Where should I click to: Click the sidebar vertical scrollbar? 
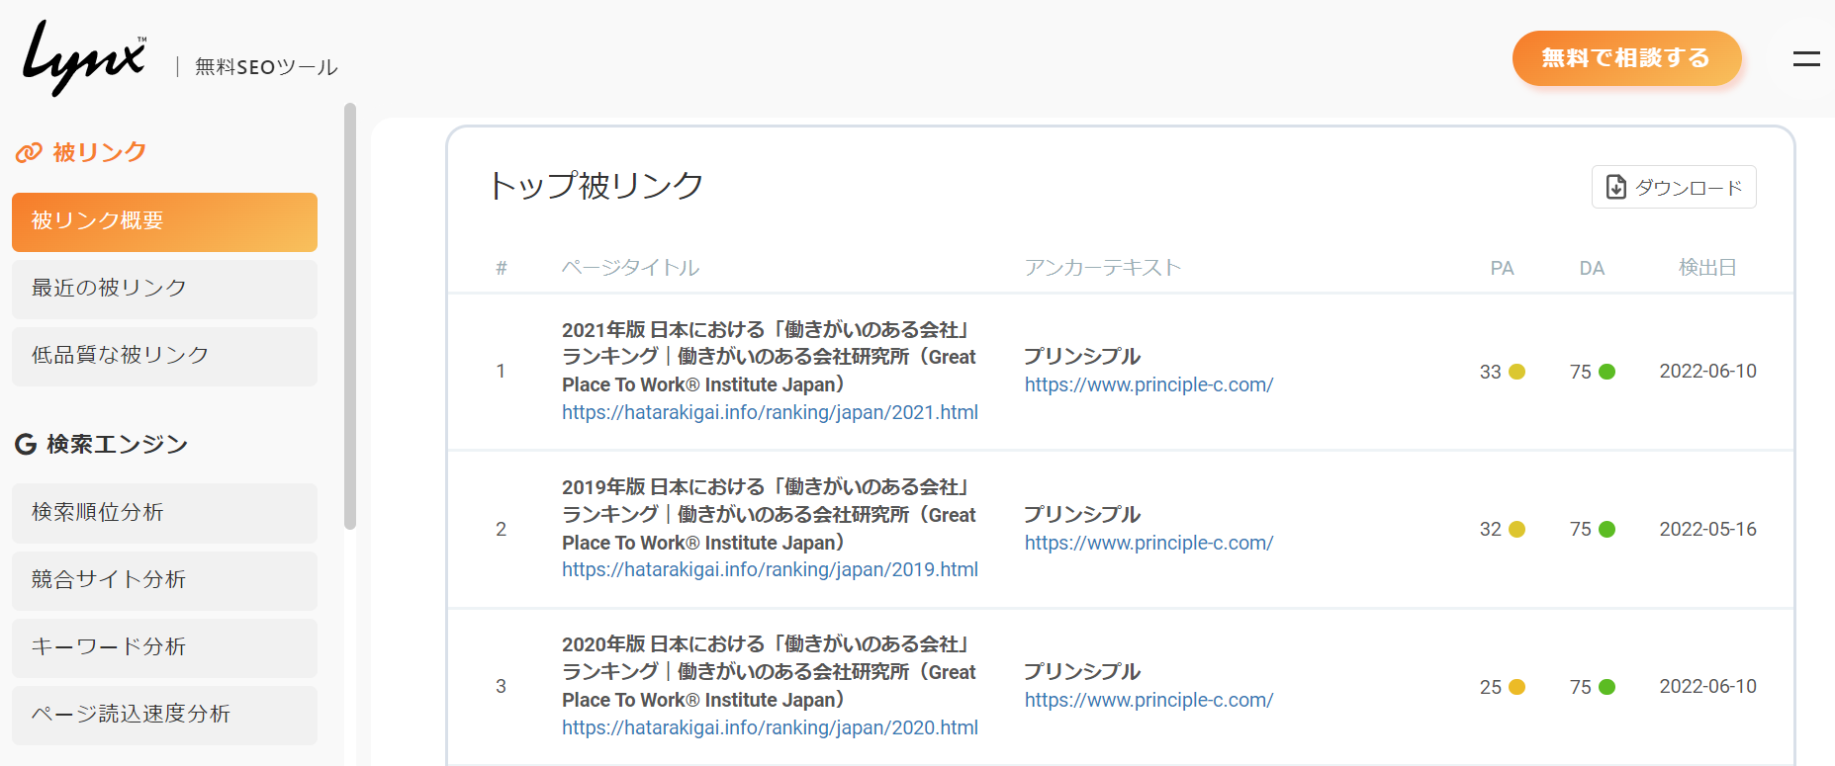coord(350,316)
